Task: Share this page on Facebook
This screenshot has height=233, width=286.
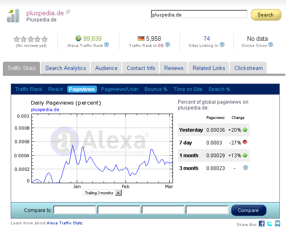Action: coord(262,224)
